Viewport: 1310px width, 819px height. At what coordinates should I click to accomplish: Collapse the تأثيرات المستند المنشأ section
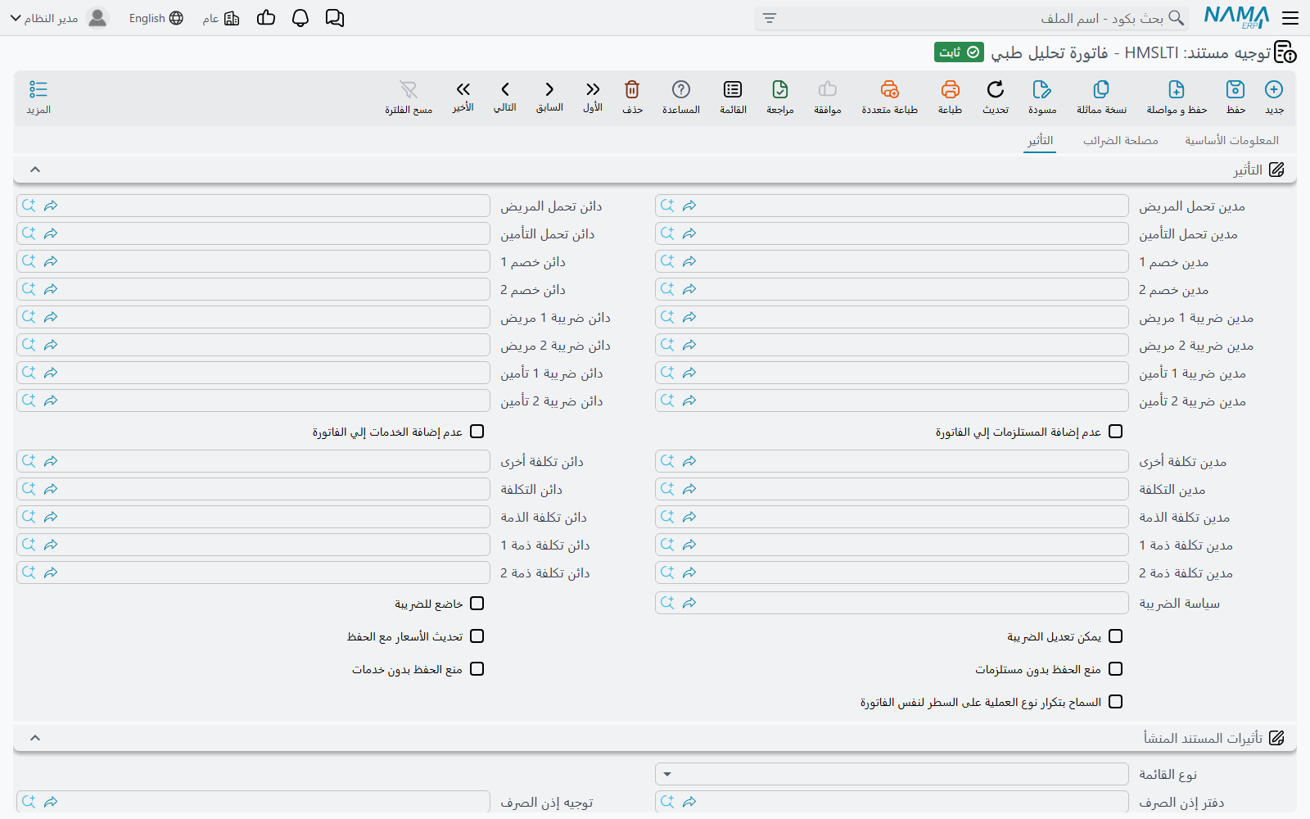[x=35, y=738]
